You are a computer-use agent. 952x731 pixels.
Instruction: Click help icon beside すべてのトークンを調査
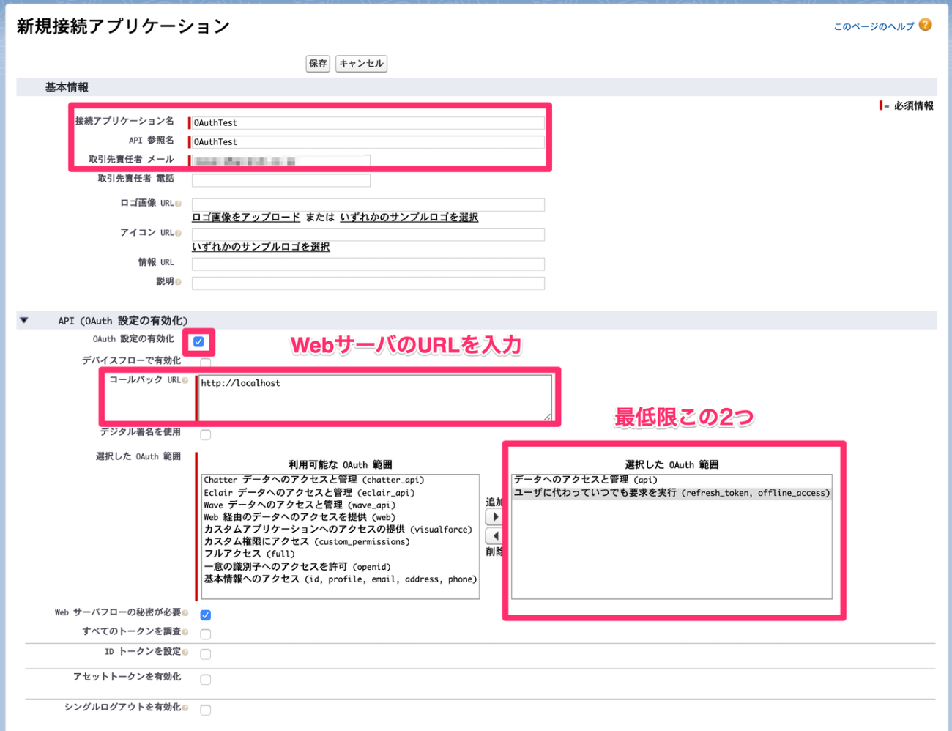coord(185,632)
